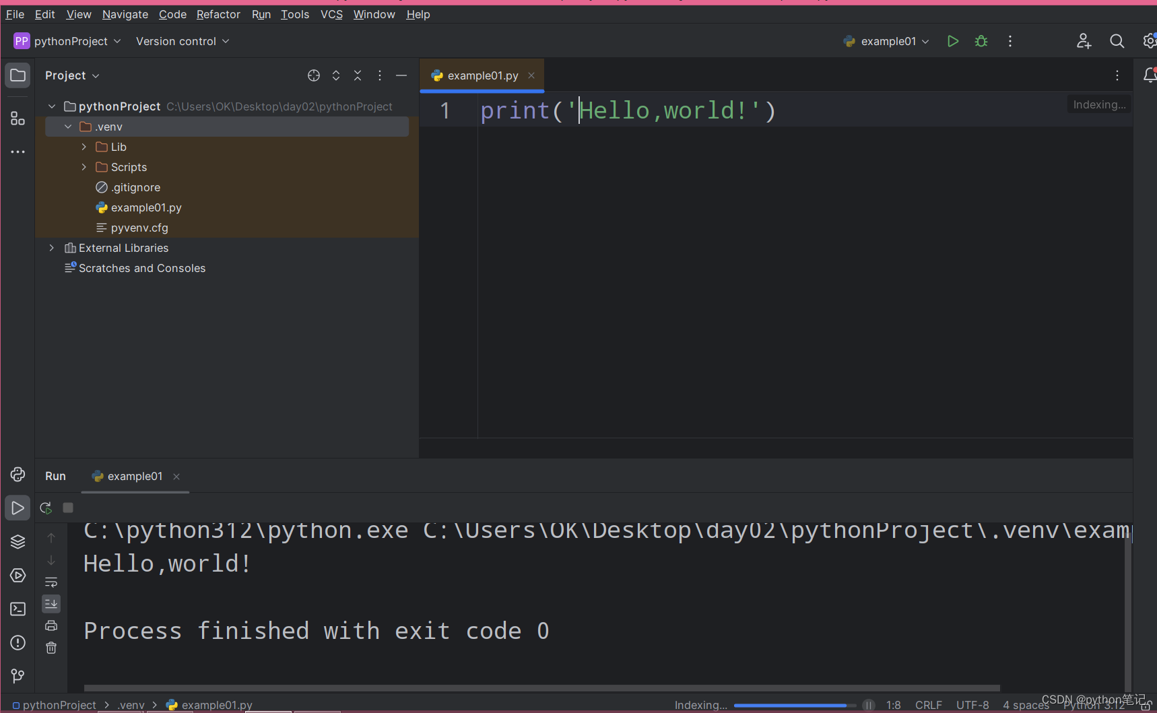Open the Git tool window

tap(18, 676)
